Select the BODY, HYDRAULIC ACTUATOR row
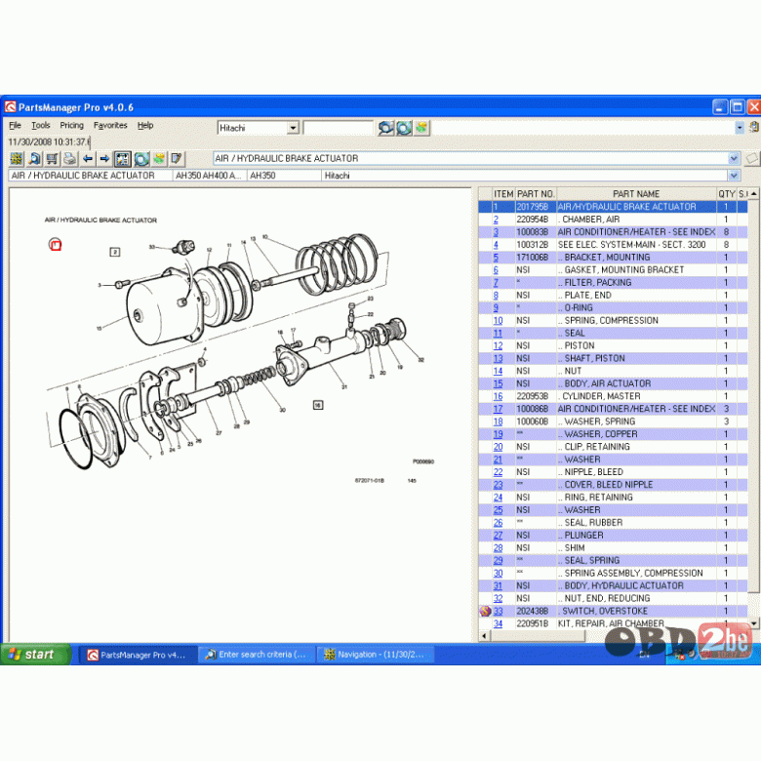 tap(613, 585)
